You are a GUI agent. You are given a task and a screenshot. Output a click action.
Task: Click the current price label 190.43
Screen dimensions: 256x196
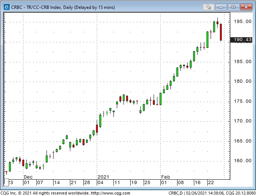(241, 40)
